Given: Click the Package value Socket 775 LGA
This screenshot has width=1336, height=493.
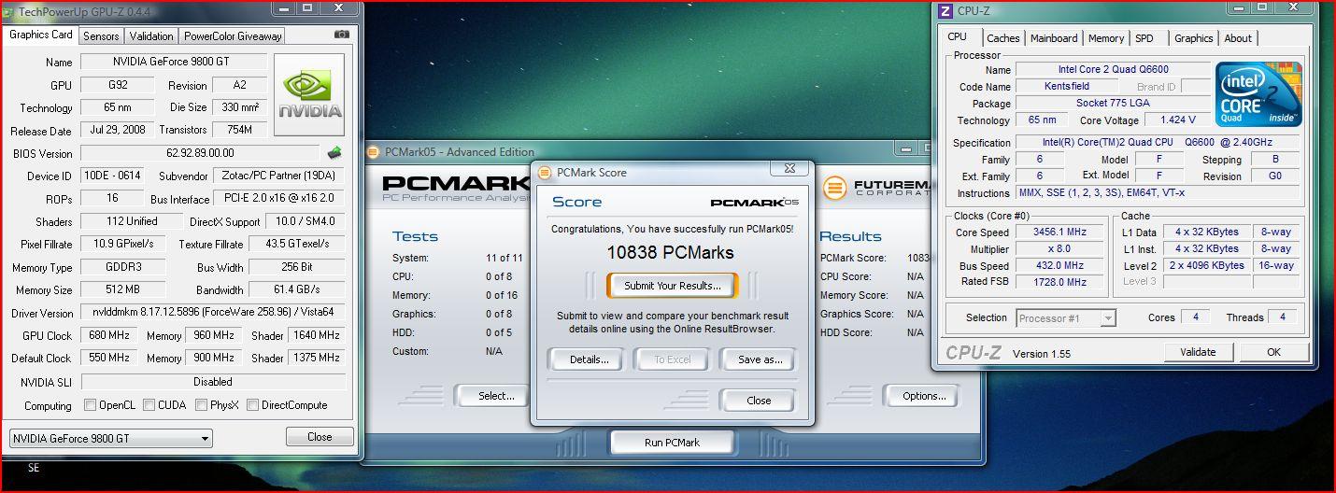Looking at the screenshot, I should pyautogui.click(x=1112, y=103).
